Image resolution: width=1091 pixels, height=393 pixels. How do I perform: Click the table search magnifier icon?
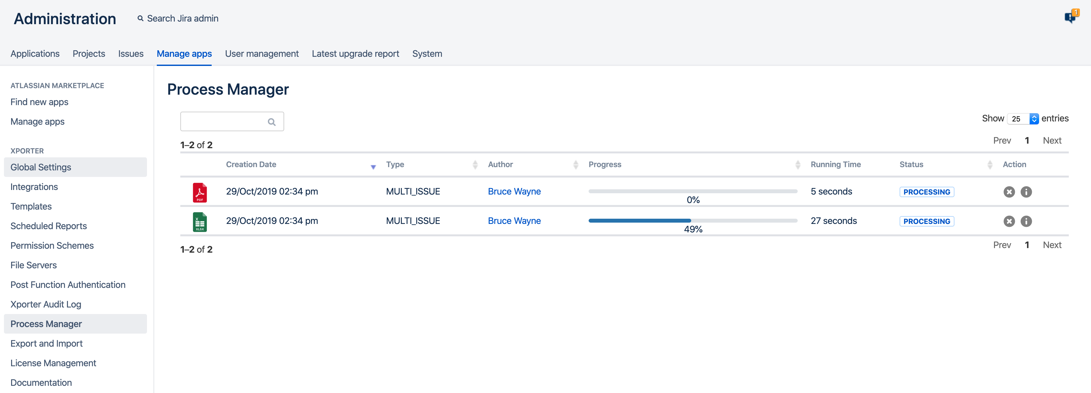[271, 122]
